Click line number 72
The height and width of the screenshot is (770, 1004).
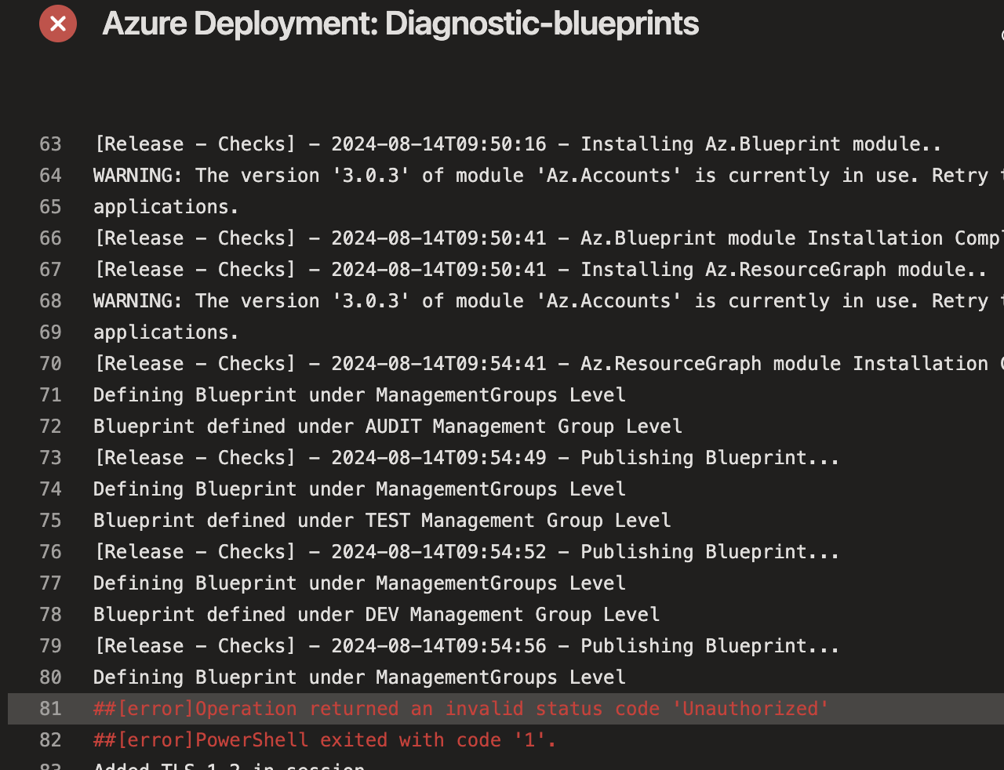(x=50, y=427)
